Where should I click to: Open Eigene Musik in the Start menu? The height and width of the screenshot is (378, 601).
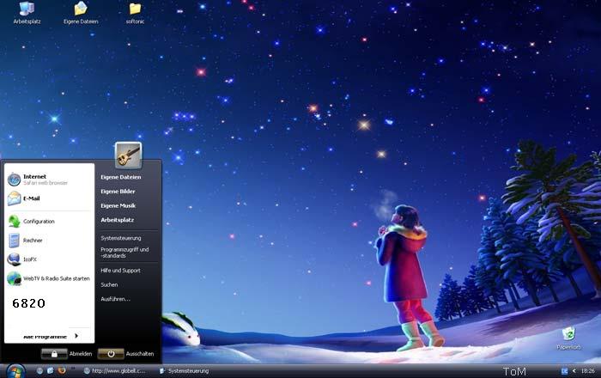pos(118,206)
